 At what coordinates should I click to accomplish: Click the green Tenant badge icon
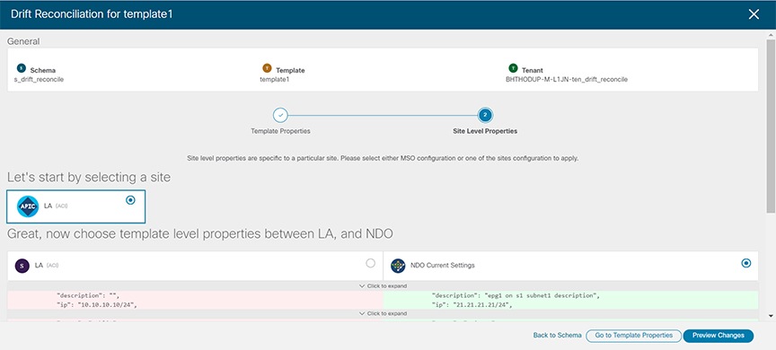513,68
